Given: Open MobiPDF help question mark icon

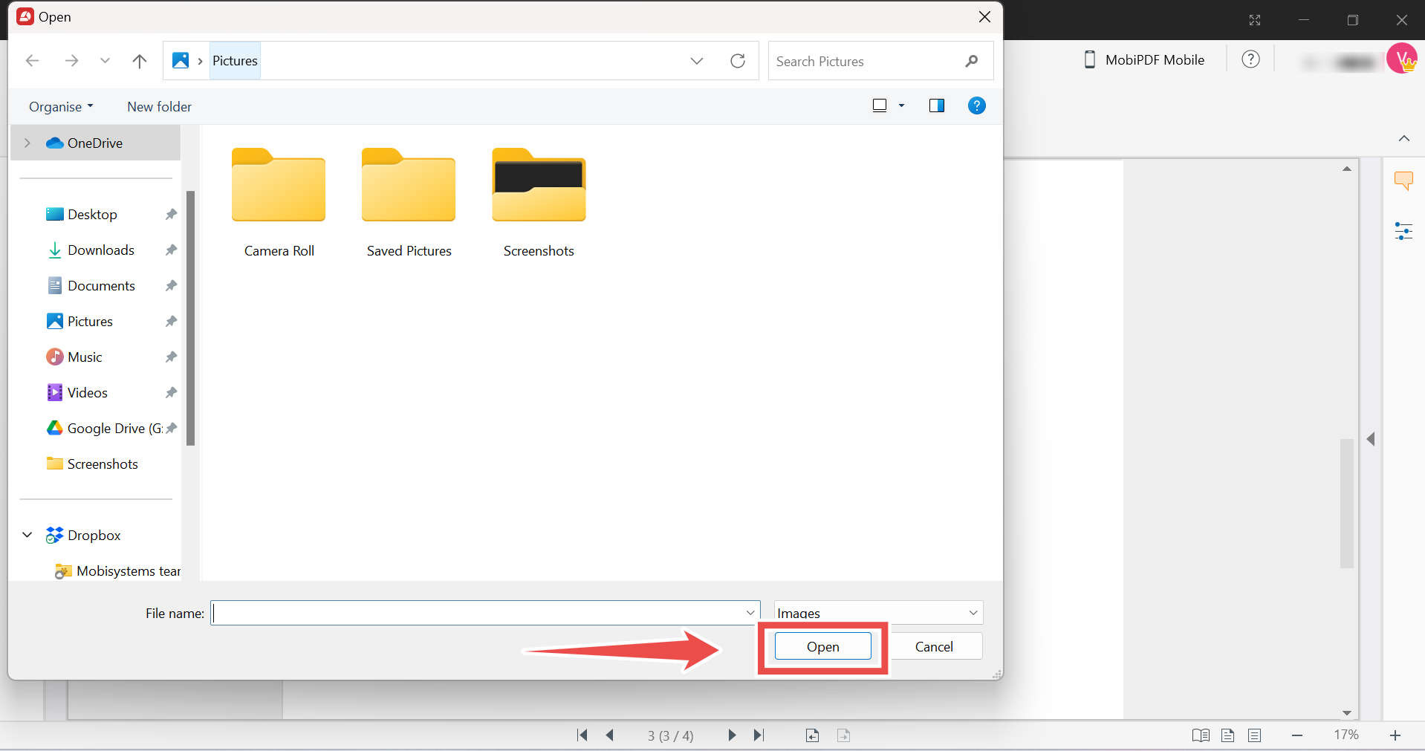Looking at the screenshot, I should click(x=1251, y=59).
